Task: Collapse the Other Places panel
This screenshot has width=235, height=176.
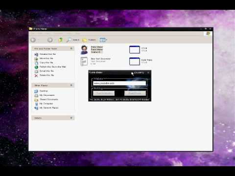Action: click(x=71, y=85)
